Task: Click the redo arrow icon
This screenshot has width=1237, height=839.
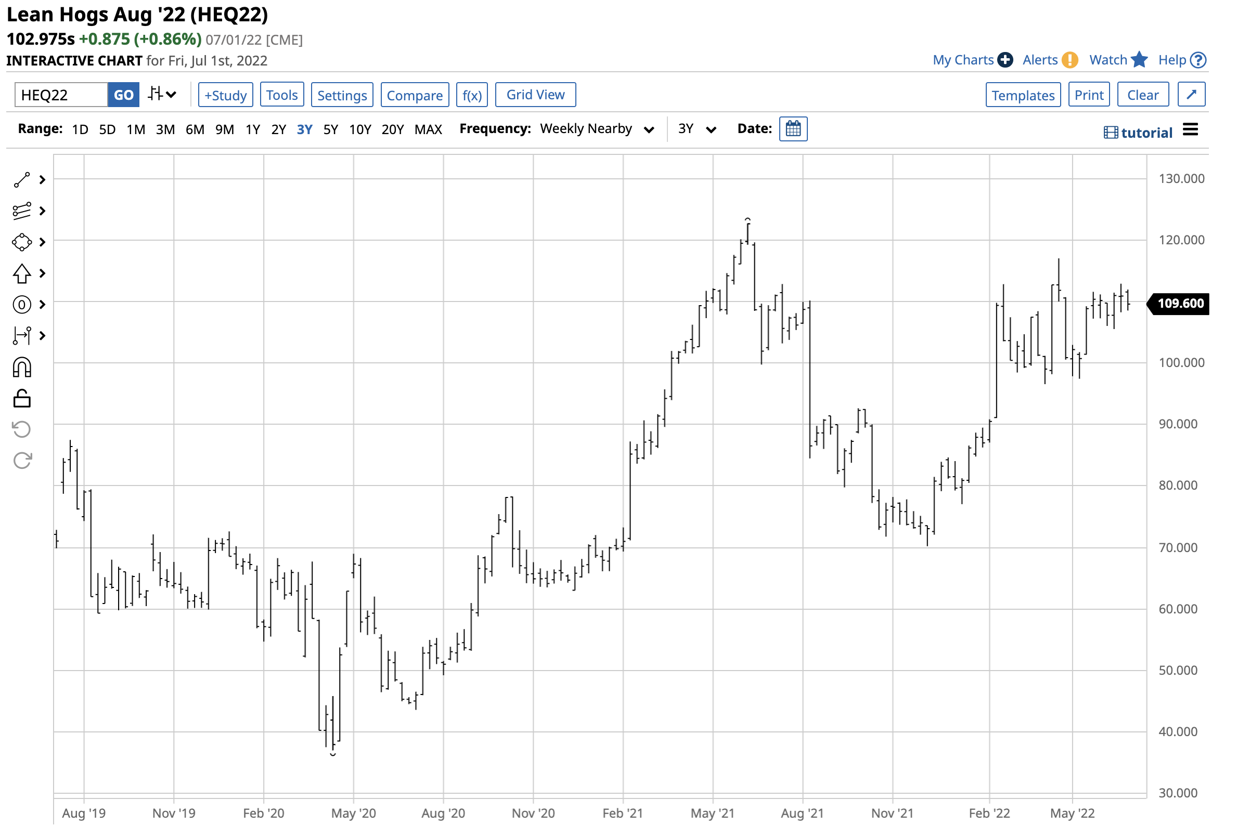Action: tap(22, 461)
